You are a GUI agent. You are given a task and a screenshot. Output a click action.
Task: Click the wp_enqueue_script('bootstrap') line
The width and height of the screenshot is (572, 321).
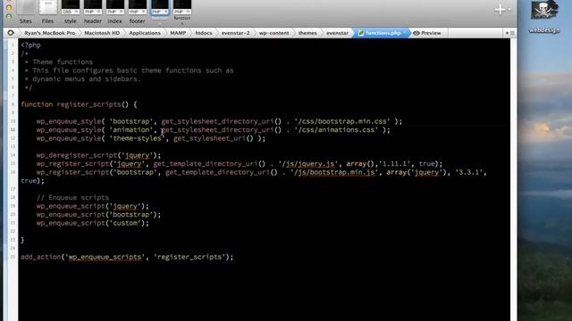(98, 214)
